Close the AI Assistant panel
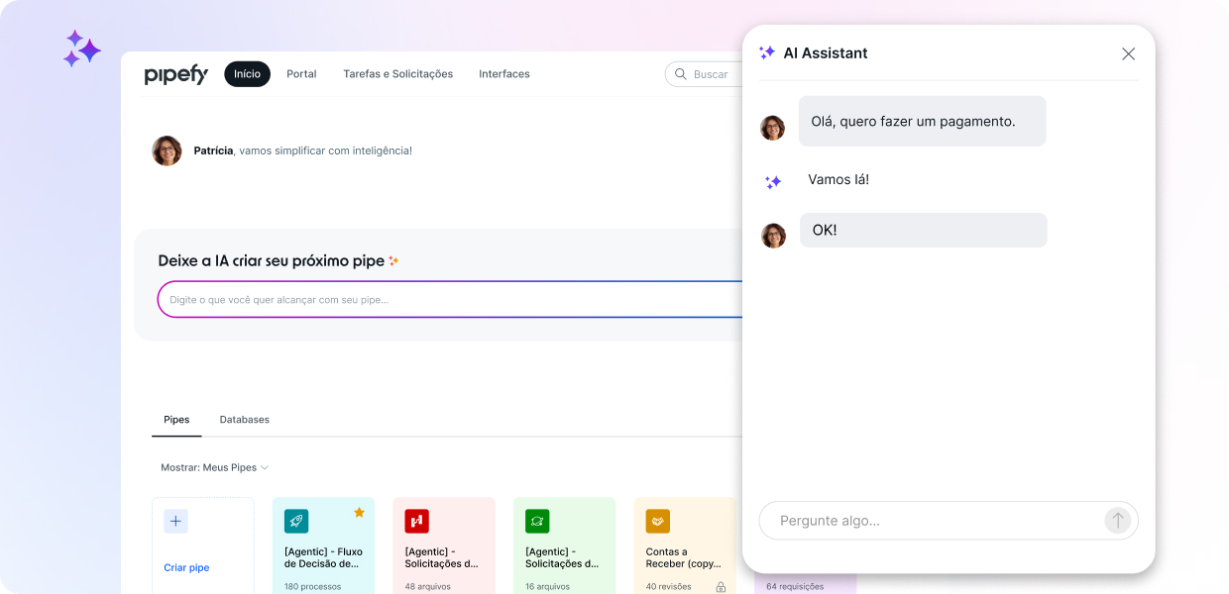The image size is (1229, 594). point(1128,53)
